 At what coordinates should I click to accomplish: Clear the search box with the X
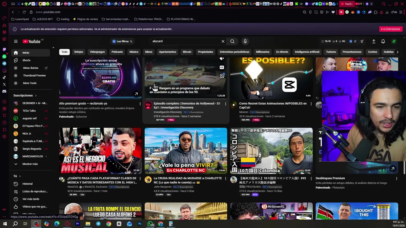tap(223, 41)
